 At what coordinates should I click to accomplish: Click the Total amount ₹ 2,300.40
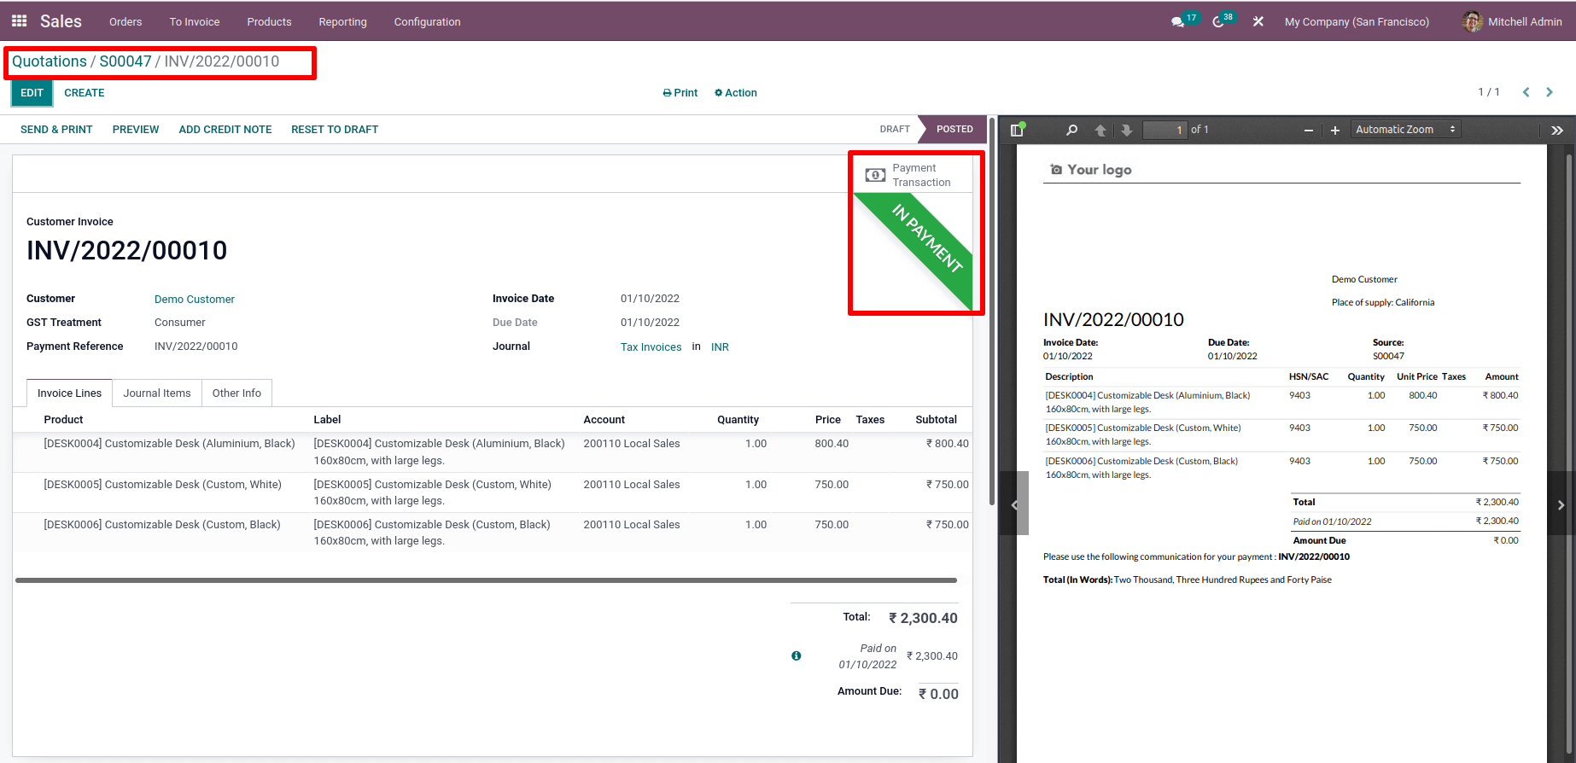coord(923,618)
